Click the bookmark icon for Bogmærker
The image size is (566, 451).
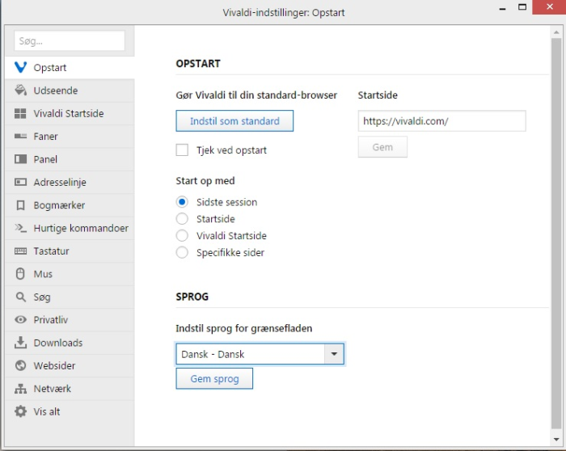click(x=20, y=205)
